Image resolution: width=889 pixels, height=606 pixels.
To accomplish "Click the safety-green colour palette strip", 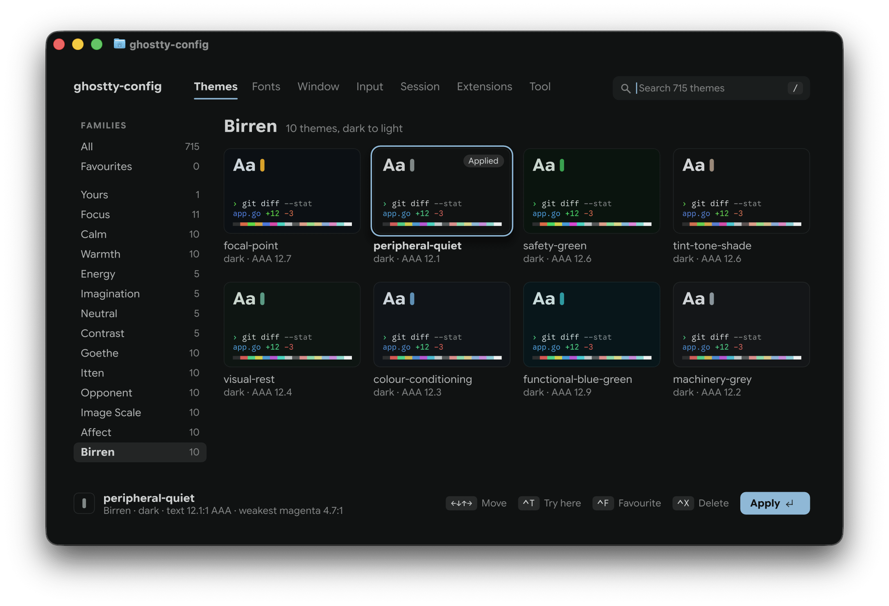I will pyautogui.click(x=592, y=224).
